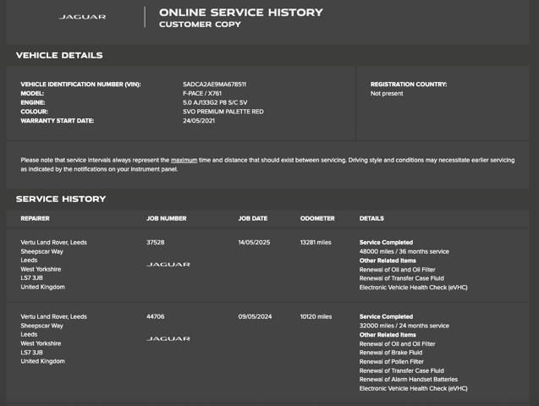Select the Job Date column header

(252, 218)
